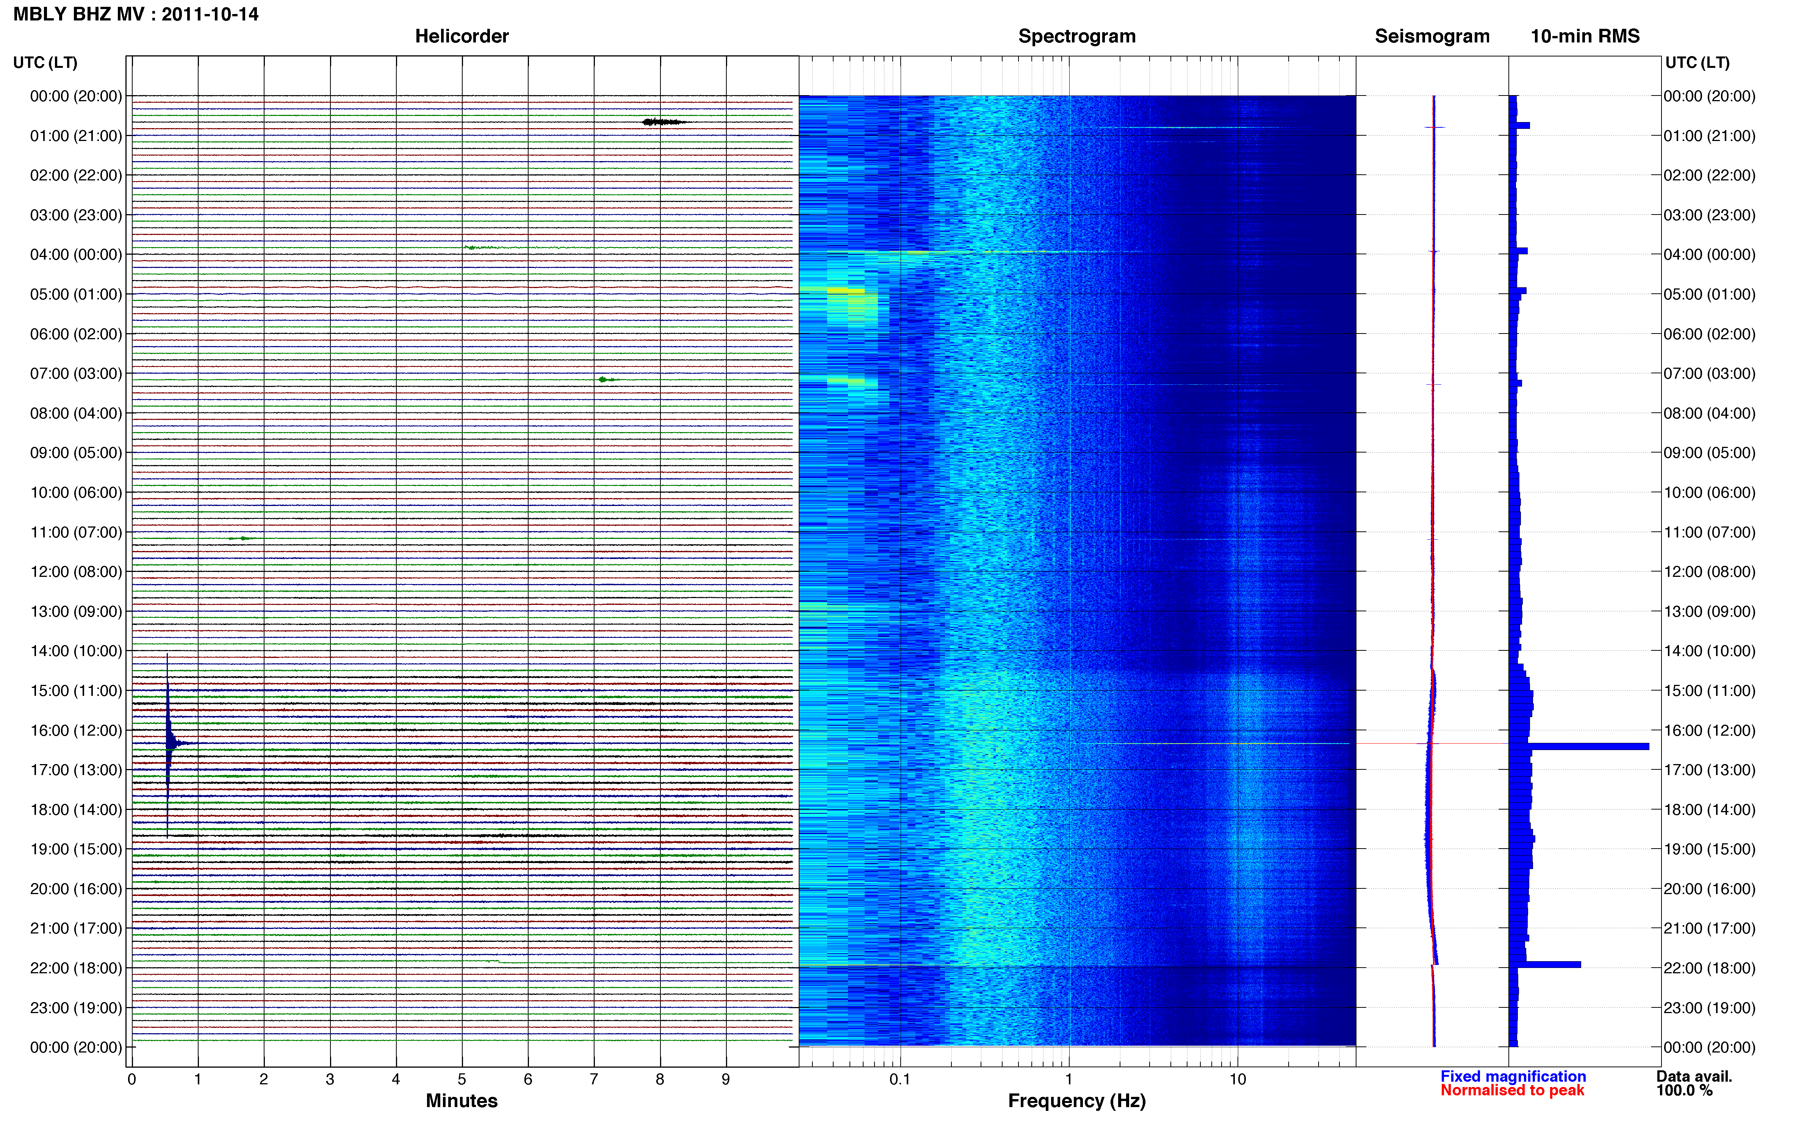Click the left-axis label "09:00 (05:00)"
This screenshot has height=1123, width=1796.
pos(77,453)
